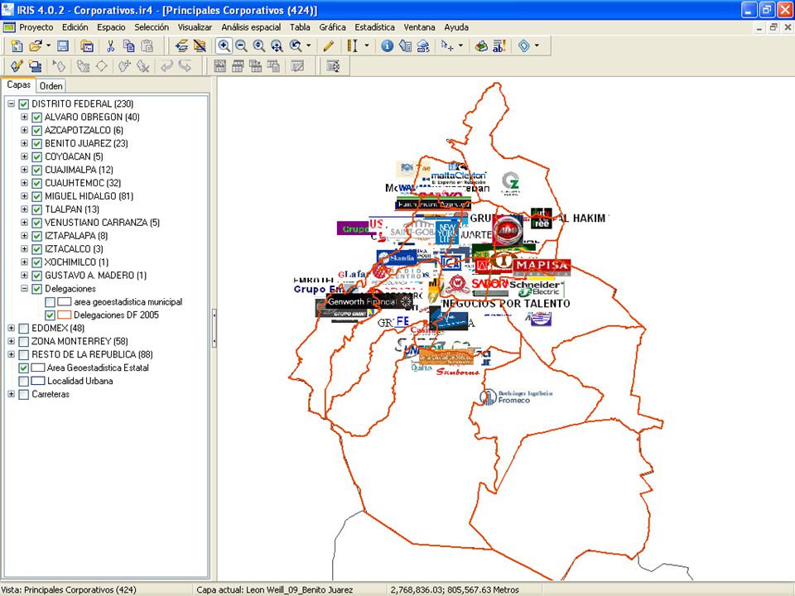Click the Copy icon
The width and height of the screenshot is (795, 596).
coord(129,46)
